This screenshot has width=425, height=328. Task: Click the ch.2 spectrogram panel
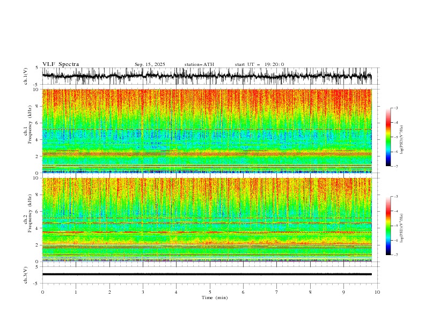(207, 220)
